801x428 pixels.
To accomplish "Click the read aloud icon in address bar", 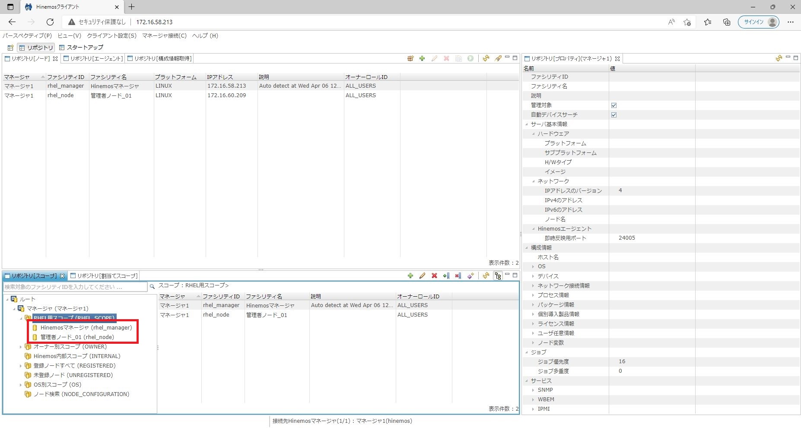I will click(671, 22).
